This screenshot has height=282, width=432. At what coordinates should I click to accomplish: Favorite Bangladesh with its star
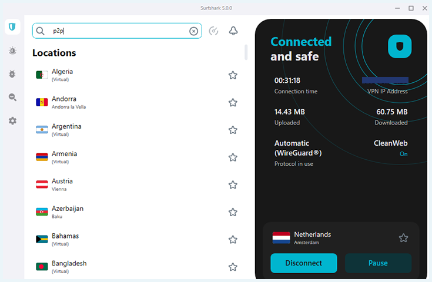pyautogui.click(x=233, y=267)
